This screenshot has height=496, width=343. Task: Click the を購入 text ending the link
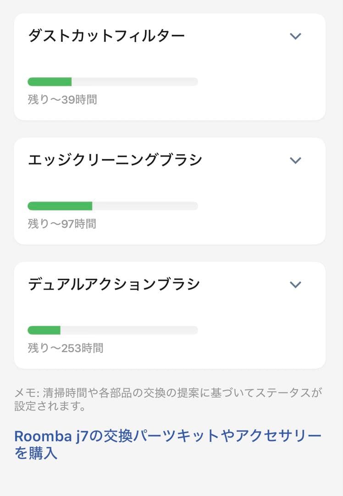click(36, 453)
